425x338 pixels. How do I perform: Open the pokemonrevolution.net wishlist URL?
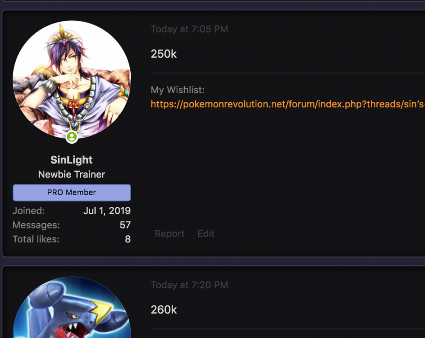pos(288,104)
